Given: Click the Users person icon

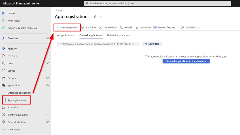Looking at the screenshot, I should (3, 63).
